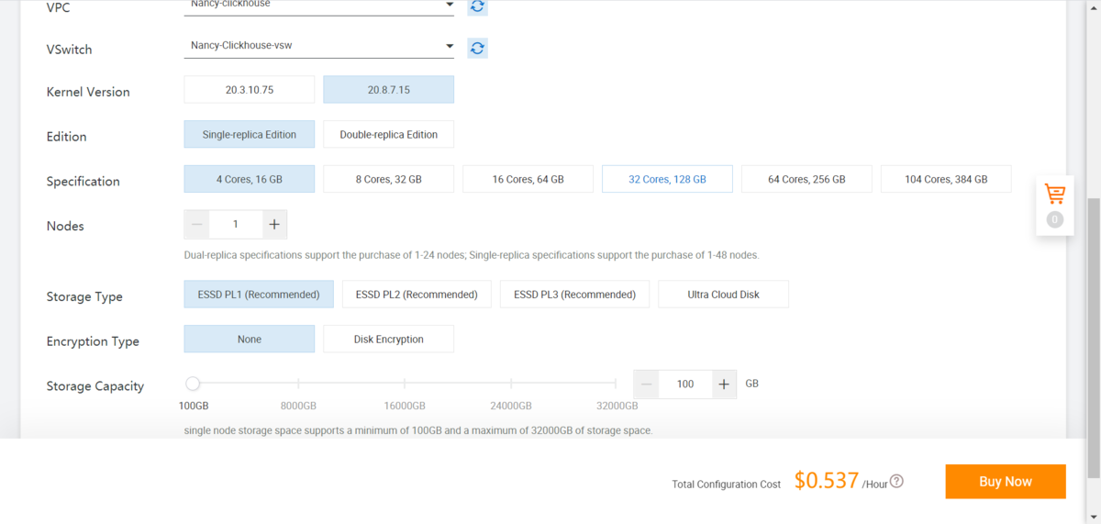
Task: Select 8 Cores, 32 GB specification
Action: tap(389, 179)
